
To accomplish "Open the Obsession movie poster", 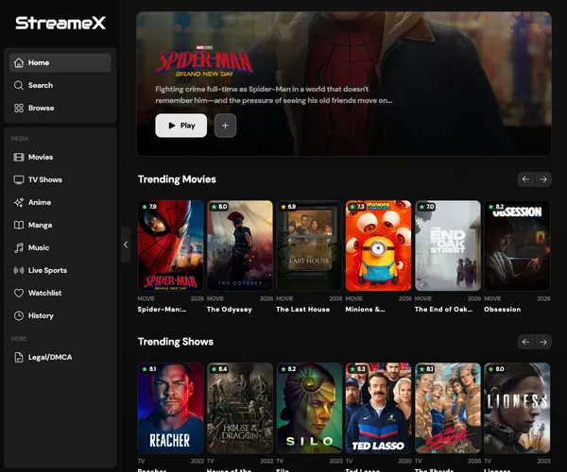I will [x=517, y=245].
